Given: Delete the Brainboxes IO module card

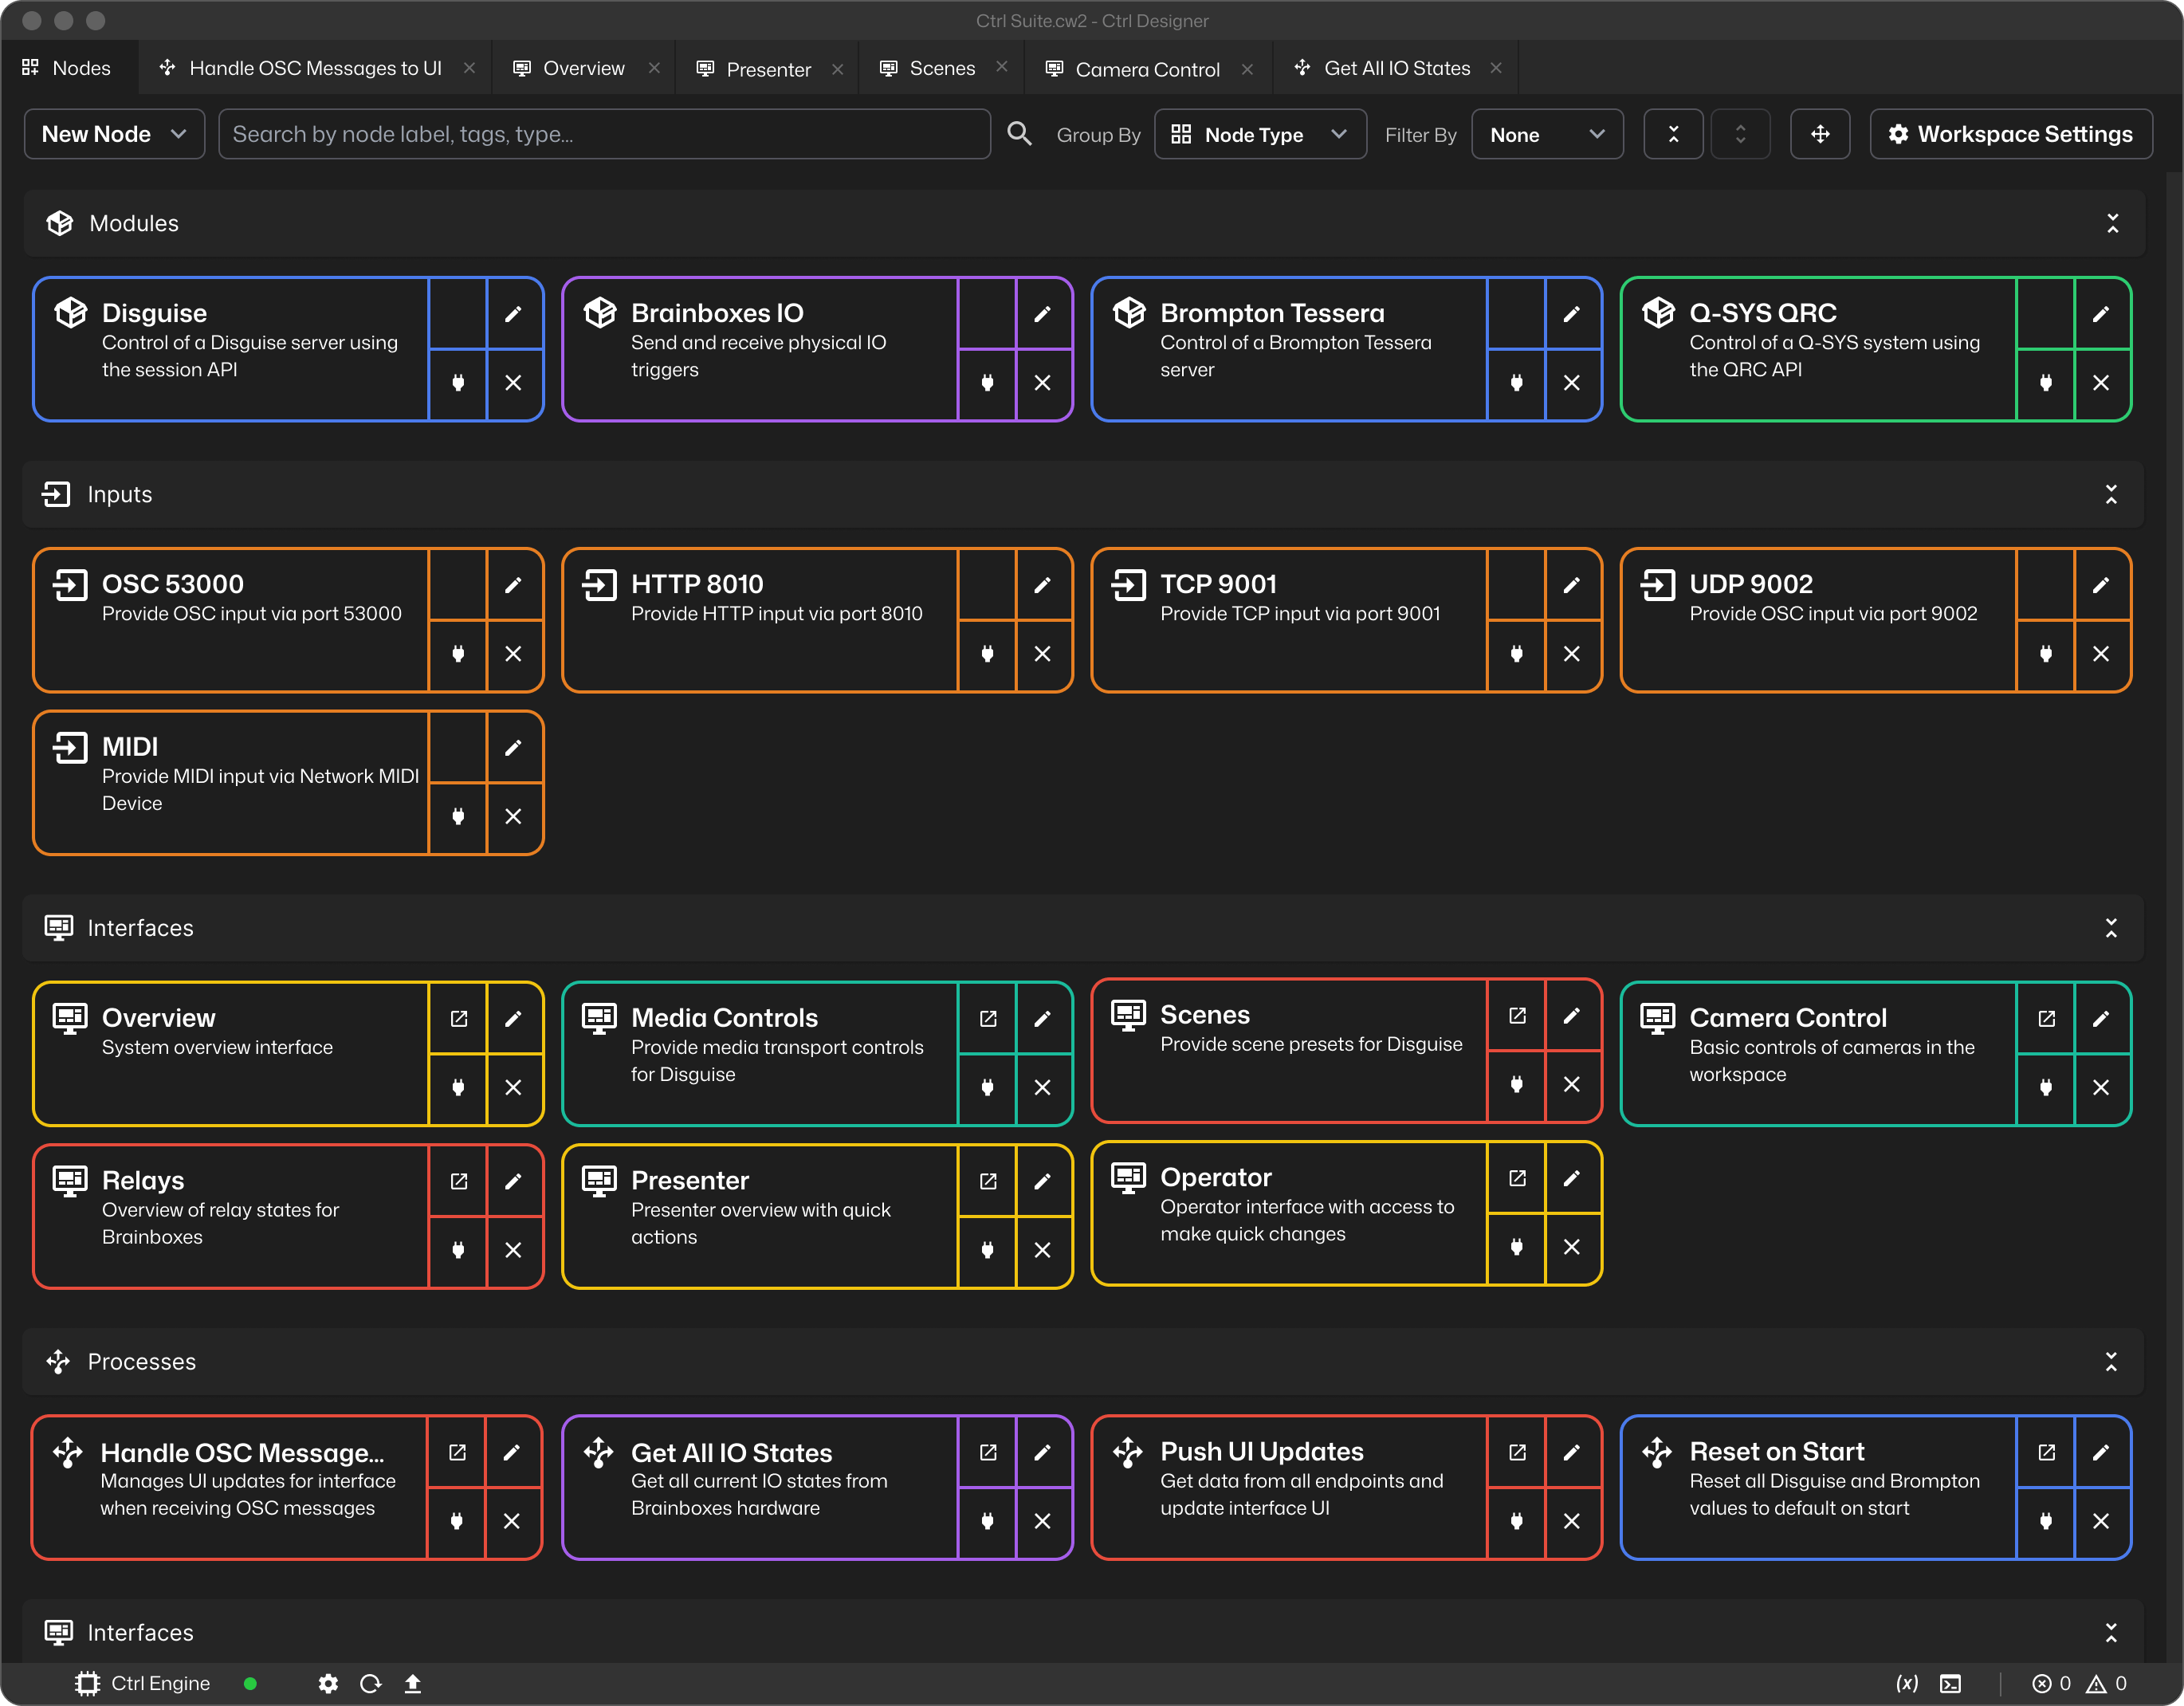Looking at the screenshot, I should pyautogui.click(x=1042, y=383).
